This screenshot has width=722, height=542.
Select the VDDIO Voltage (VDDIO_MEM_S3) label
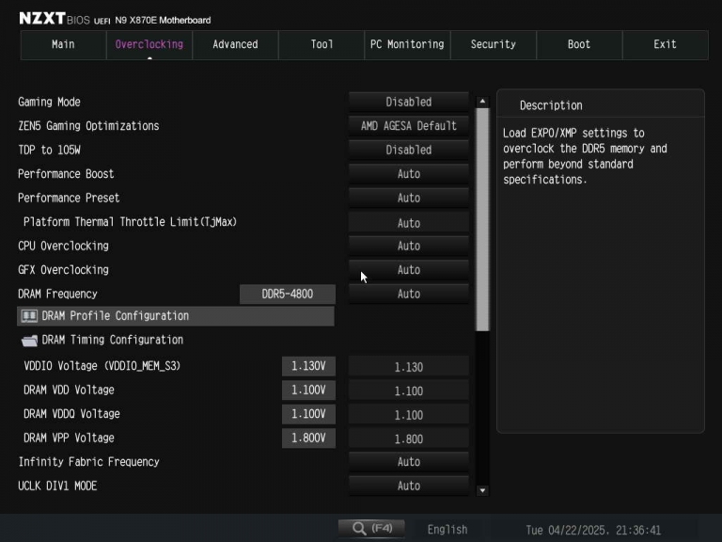[x=102, y=366]
